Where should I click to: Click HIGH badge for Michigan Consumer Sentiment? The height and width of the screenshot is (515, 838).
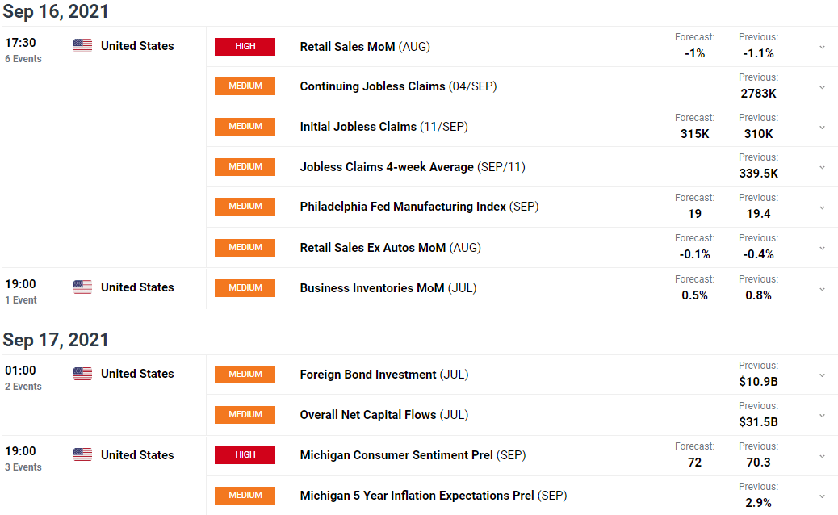click(245, 455)
